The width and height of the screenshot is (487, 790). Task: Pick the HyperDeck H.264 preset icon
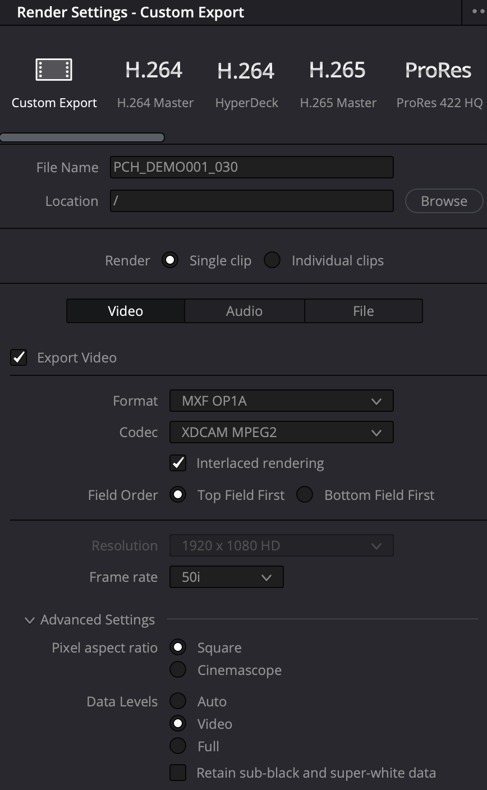(x=246, y=71)
